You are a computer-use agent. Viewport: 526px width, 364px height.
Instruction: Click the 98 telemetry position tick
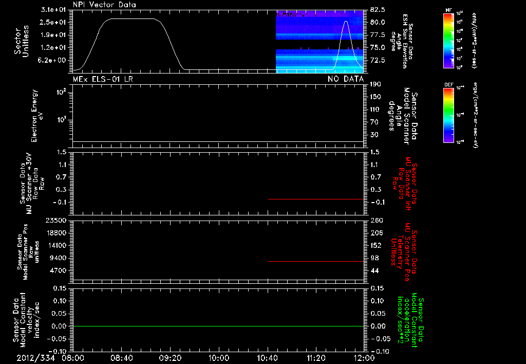click(x=374, y=258)
